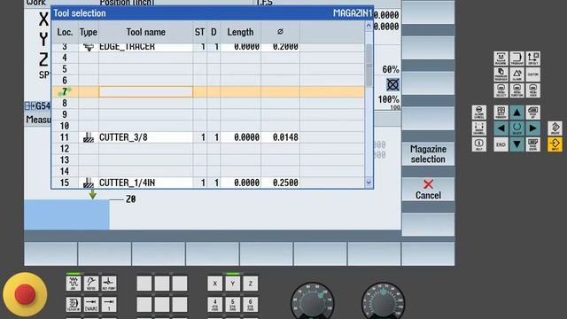Select the 4th axis key
The width and height of the screenshot is (567, 319).
tap(215, 305)
